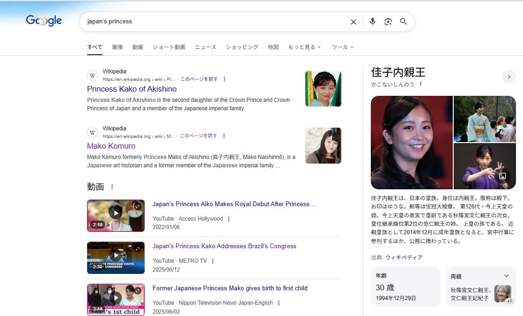Open the Princess Kako of Akishino link
The height and width of the screenshot is (316, 523).
coord(132,89)
